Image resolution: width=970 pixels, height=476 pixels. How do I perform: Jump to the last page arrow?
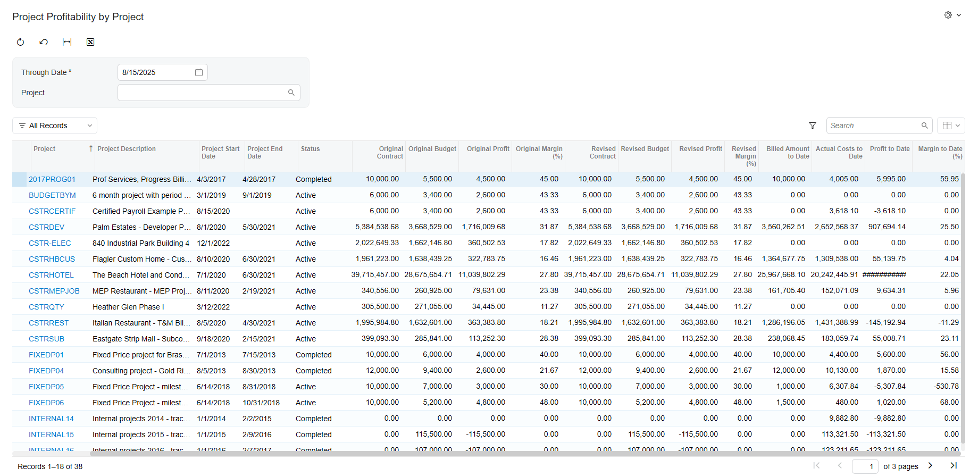(x=954, y=466)
